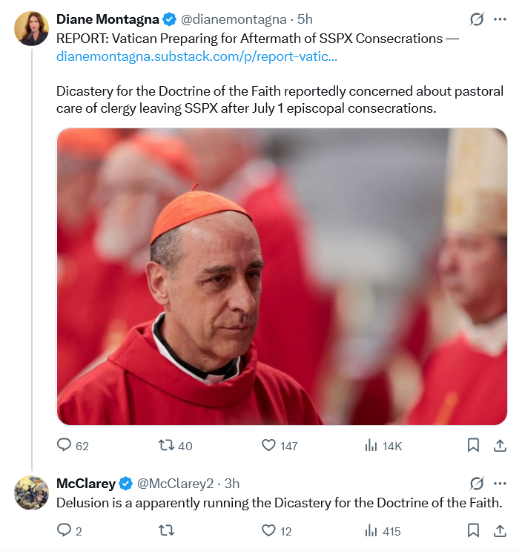Reply to Diane Montagna's post
This screenshot has height=560, width=522.
pos(65,445)
